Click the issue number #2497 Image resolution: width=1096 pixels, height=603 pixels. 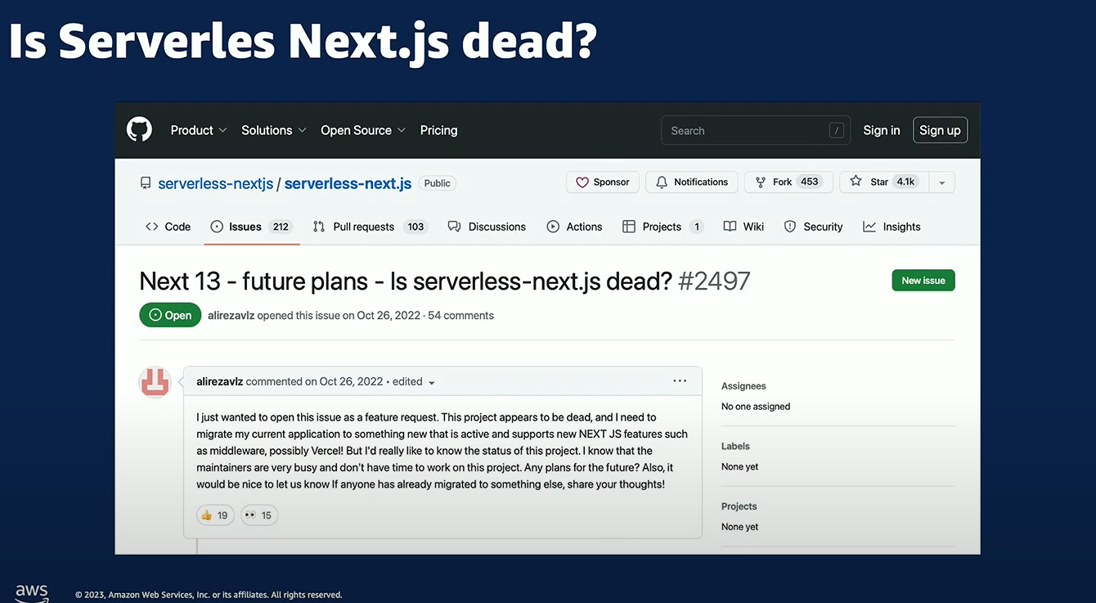click(714, 281)
